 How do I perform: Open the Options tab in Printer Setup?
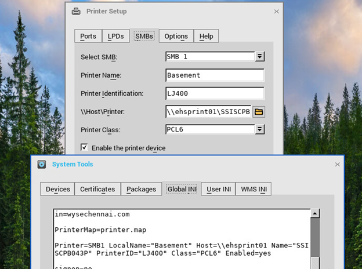(176, 36)
